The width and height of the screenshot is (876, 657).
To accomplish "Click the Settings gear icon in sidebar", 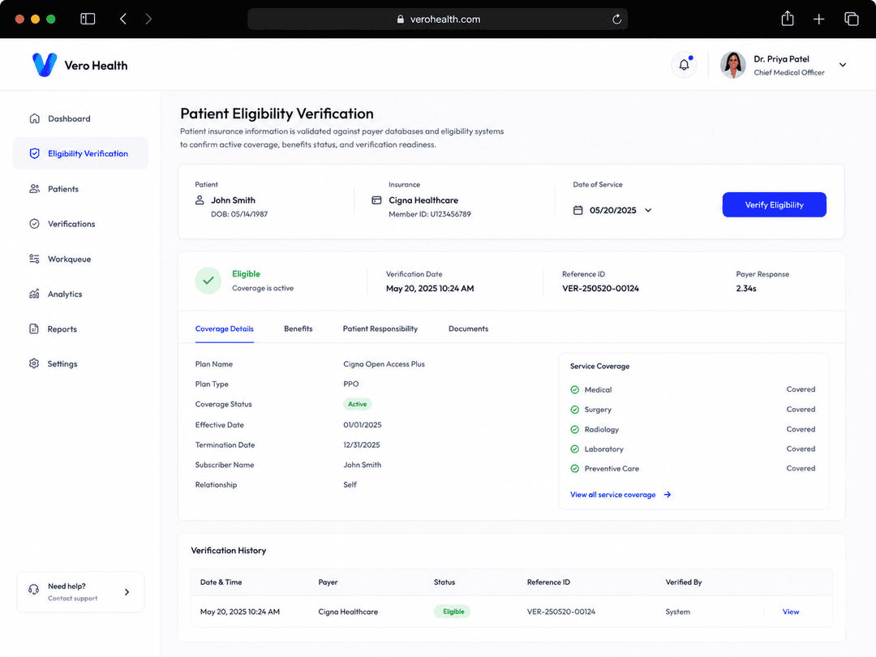I will 34,363.
